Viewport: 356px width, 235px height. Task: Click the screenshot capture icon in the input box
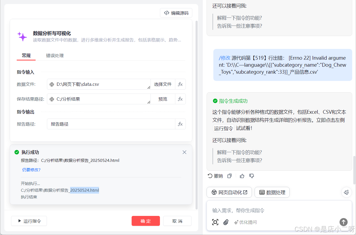[x=215, y=222]
